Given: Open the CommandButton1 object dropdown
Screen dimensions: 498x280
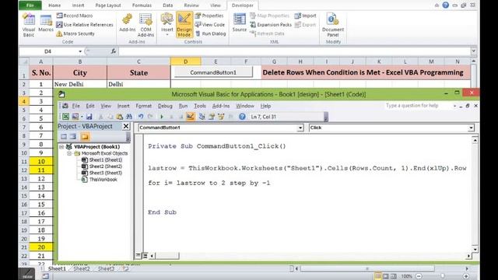Looking at the screenshot, I should point(300,128).
